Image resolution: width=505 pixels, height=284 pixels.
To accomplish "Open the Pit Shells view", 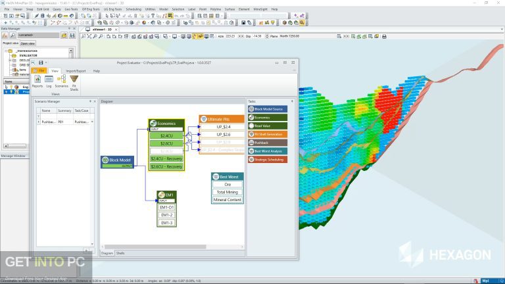I will pyautogui.click(x=74, y=82).
